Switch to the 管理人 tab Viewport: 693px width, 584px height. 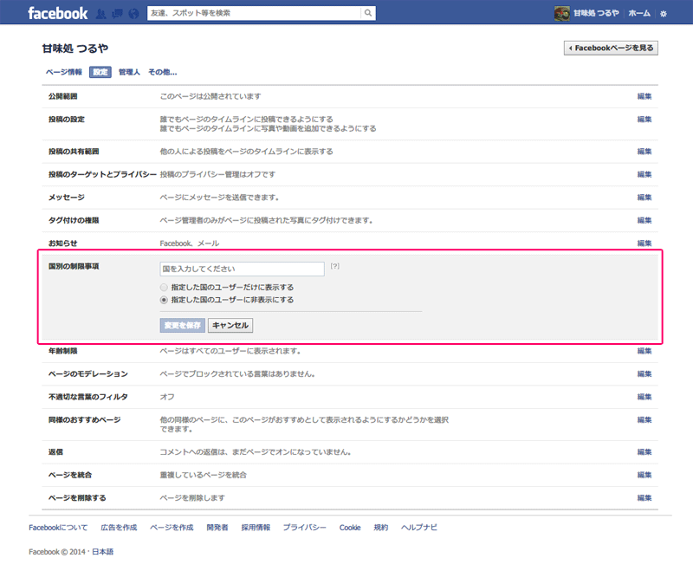[129, 72]
